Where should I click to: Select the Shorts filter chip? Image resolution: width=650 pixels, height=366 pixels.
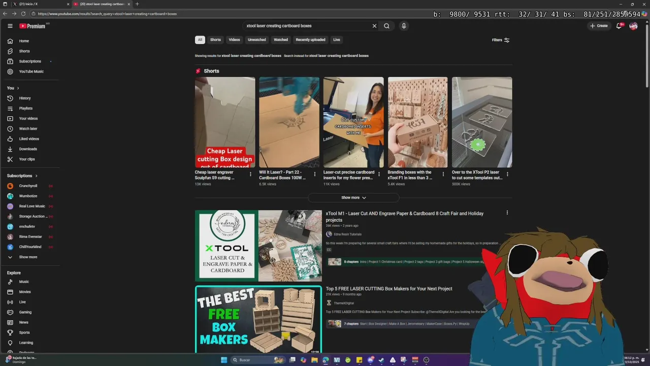[x=216, y=40]
